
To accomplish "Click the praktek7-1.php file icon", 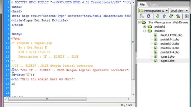I will (x=155, y=40).
